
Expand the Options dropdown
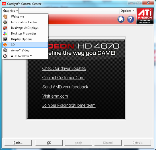click(128, 11)
